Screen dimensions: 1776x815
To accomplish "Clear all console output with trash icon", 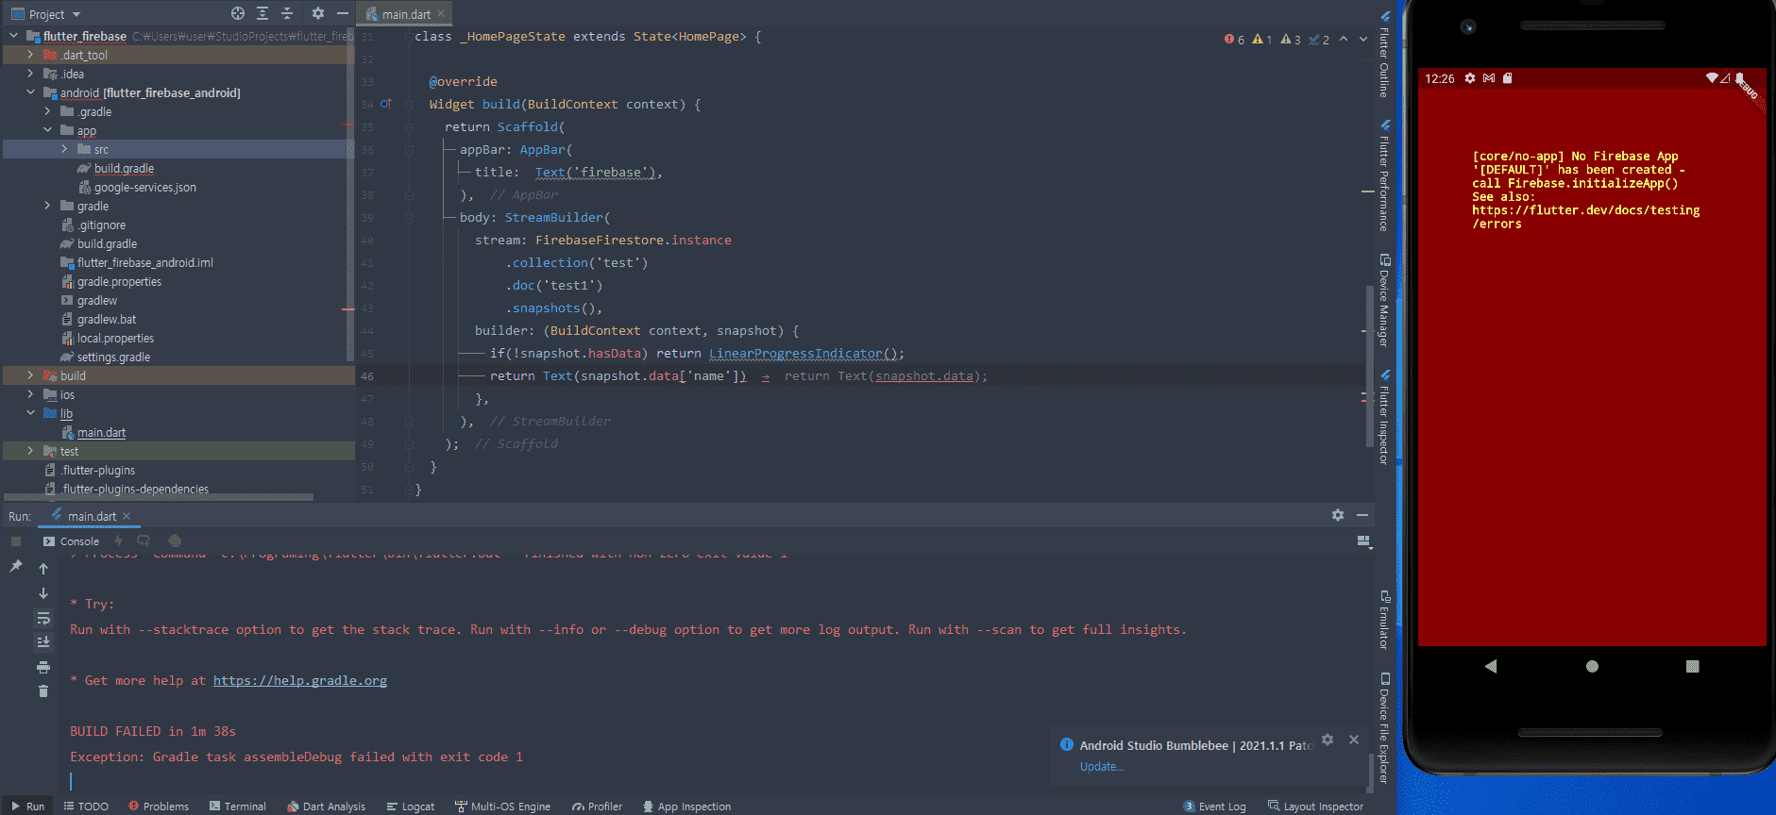I will click(43, 690).
